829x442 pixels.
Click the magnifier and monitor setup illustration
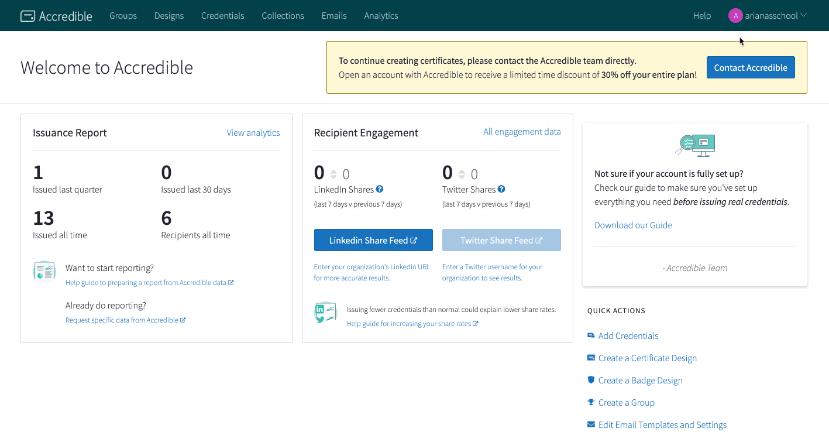695,145
